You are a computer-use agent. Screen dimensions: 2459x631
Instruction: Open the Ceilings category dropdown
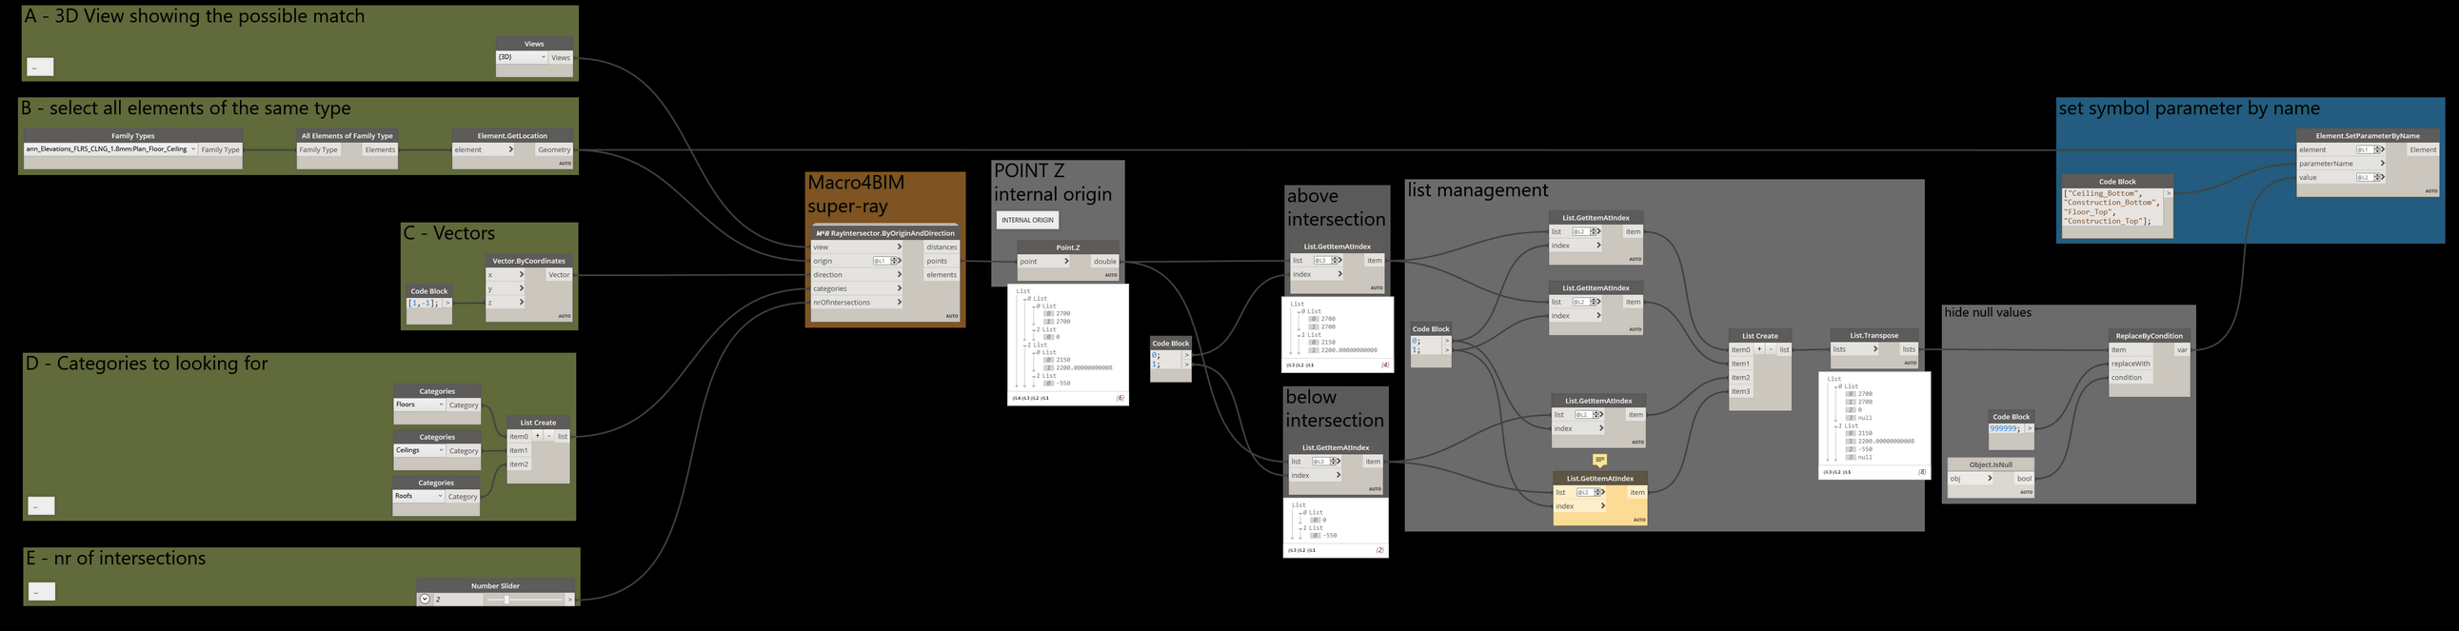(x=420, y=450)
